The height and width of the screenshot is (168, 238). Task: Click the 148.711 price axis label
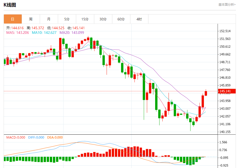225,62
